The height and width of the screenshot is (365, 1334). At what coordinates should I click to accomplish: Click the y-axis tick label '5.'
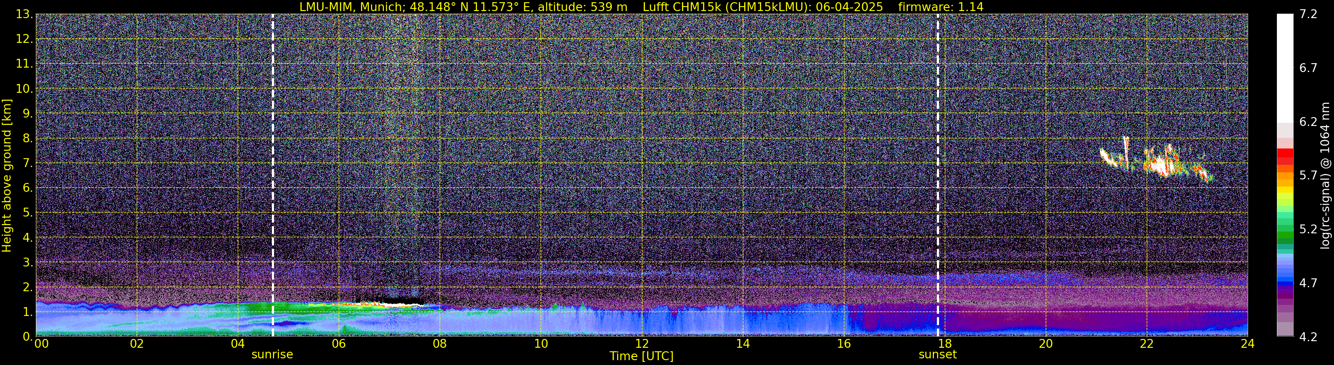(28, 213)
